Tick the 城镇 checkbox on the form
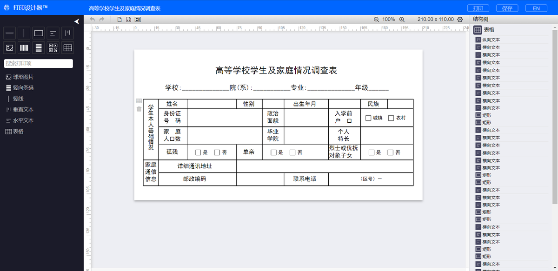The height and width of the screenshot is (271, 558). (368, 118)
